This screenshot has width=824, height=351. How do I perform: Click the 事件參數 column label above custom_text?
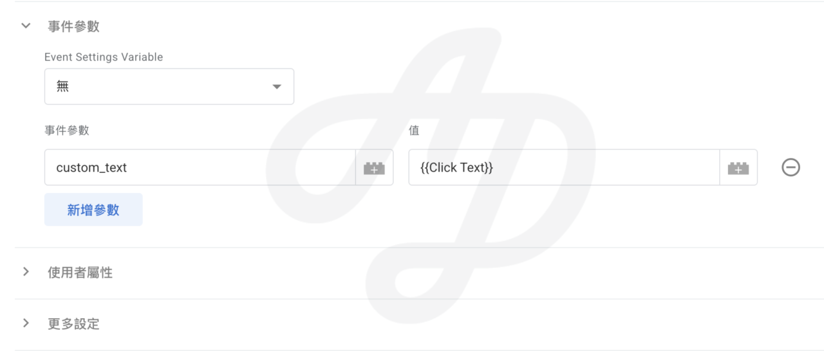(x=67, y=130)
